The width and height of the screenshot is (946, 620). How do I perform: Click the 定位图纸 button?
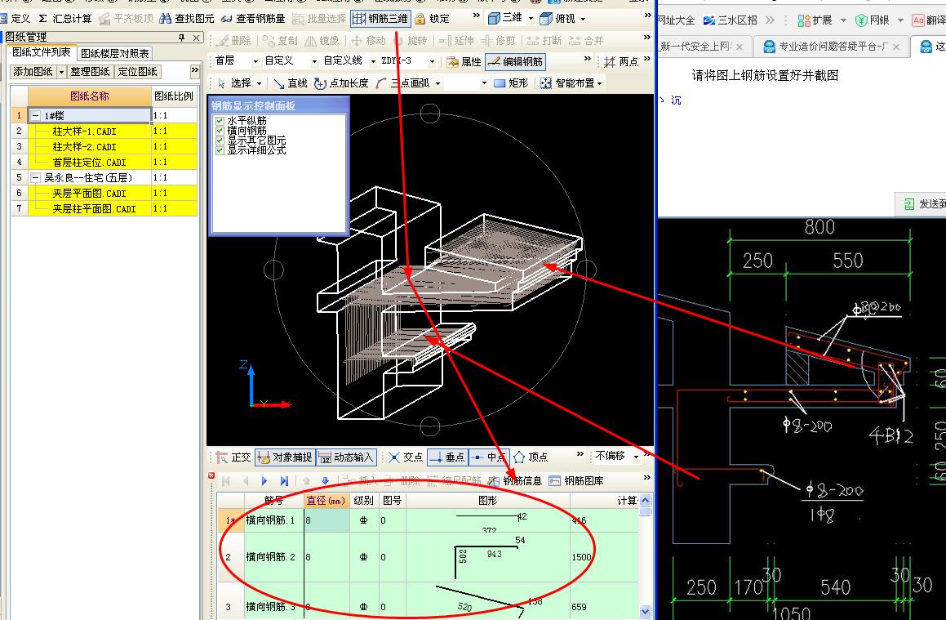coord(138,72)
